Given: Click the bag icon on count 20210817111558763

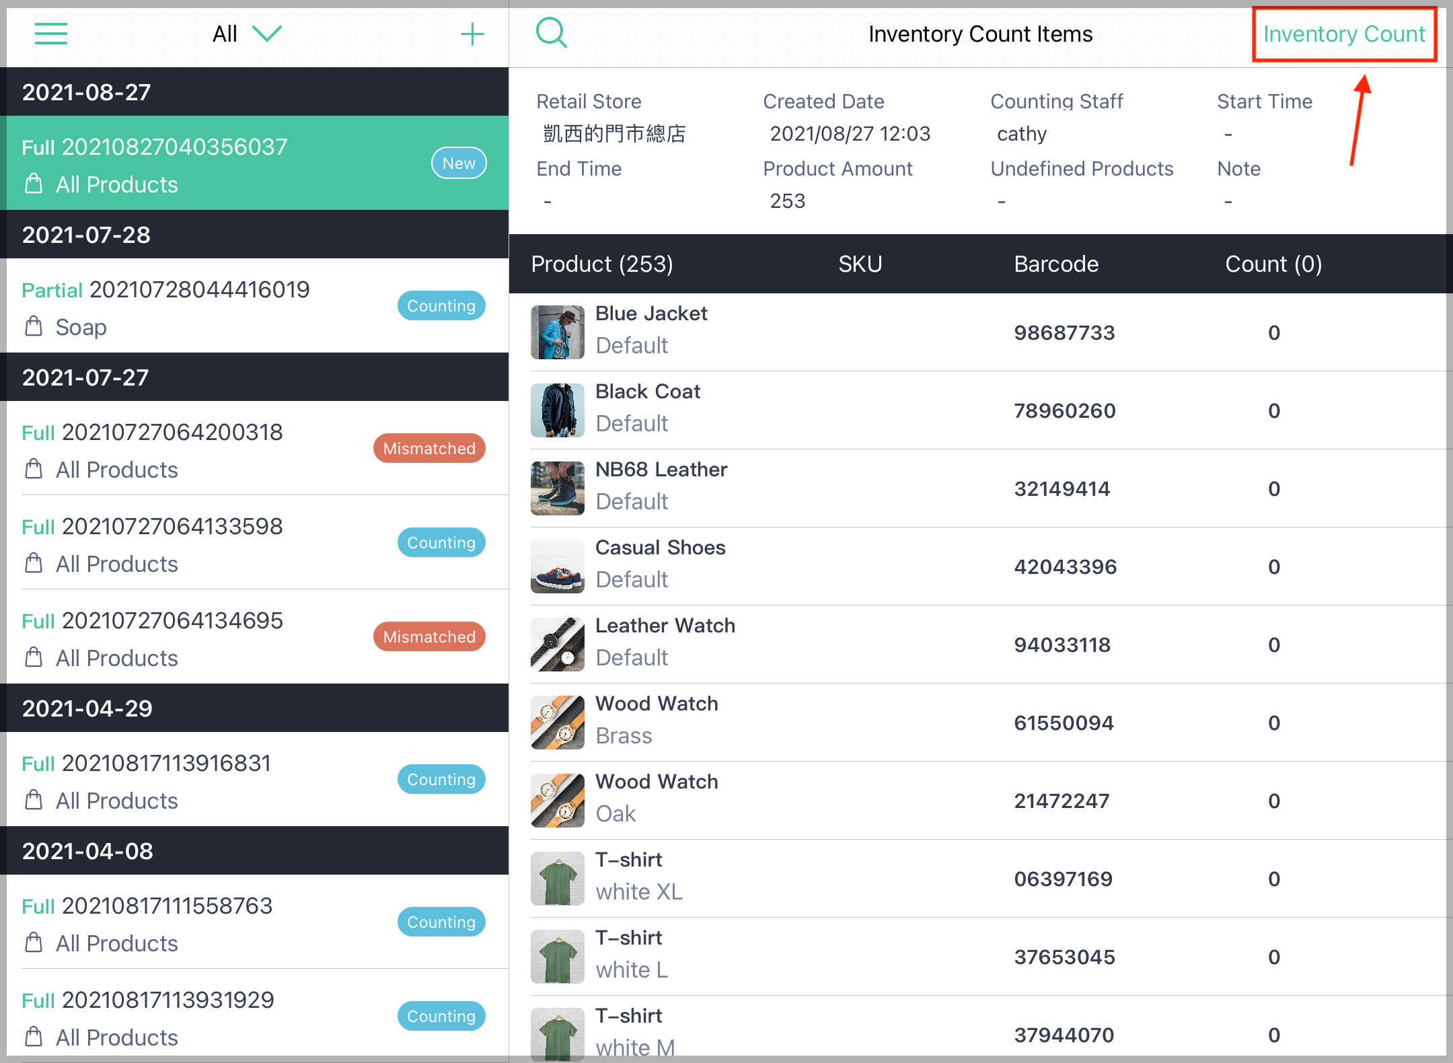Looking at the screenshot, I should pyautogui.click(x=33, y=943).
